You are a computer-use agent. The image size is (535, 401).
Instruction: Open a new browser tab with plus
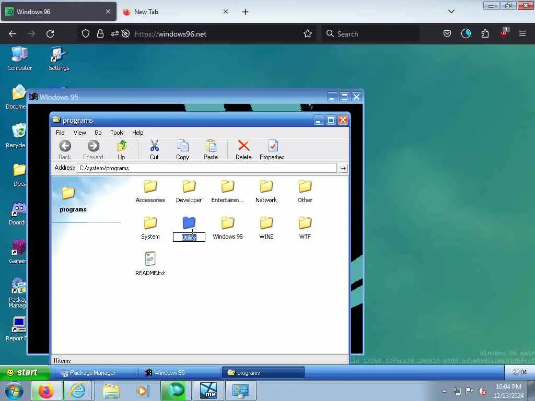(246, 12)
